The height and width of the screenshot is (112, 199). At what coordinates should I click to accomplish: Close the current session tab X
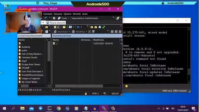43,23
